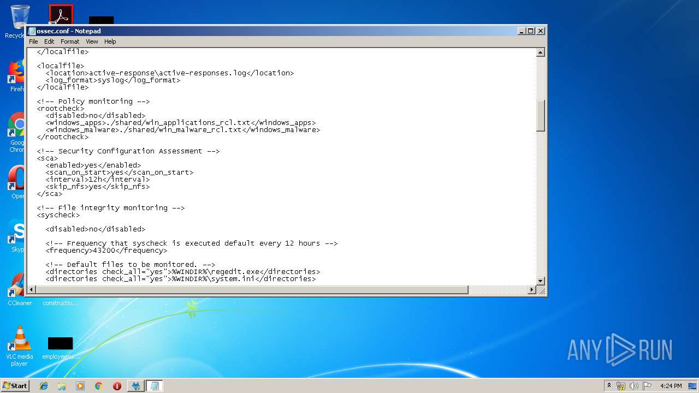The image size is (699, 393).
Task: Launch Chrome from the taskbar
Action: coord(98,386)
